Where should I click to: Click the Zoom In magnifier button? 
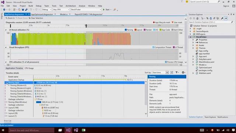pos(10,18)
